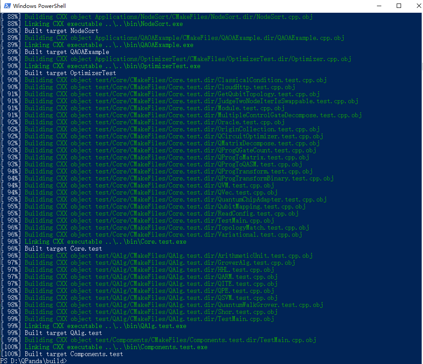The width and height of the screenshot is (423, 364).
Task: Click the 'ReadConfig.test.cpp.obj' line
Action: (x=150, y=213)
